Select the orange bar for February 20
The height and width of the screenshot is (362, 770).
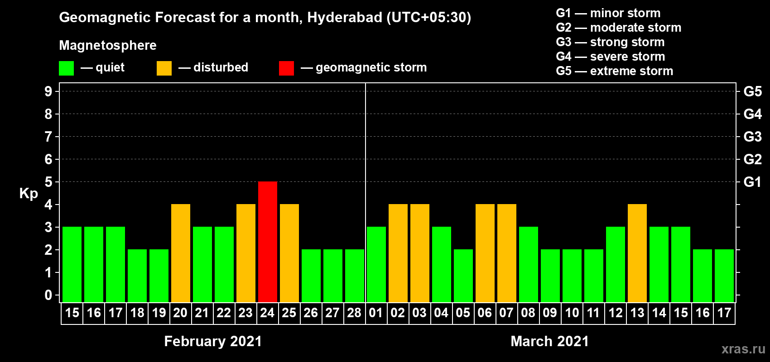[x=181, y=253]
